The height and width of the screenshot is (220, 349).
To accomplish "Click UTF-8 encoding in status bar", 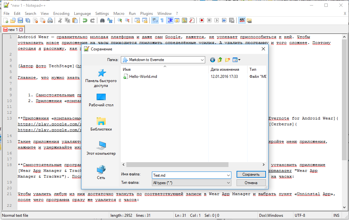I will (x=300, y=215).
